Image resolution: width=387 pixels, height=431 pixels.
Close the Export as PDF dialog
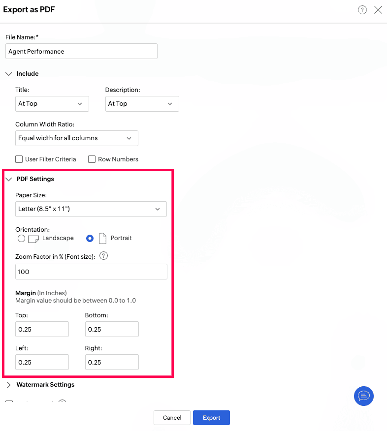point(378,10)
